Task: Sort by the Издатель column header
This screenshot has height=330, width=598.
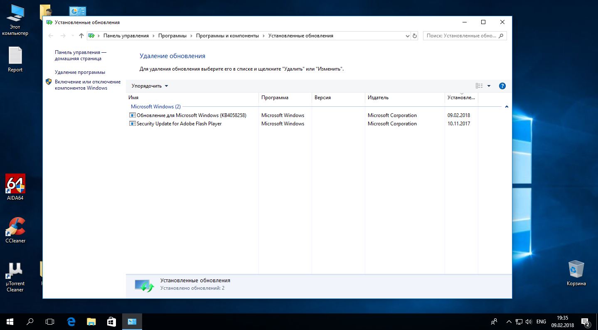Action: point(405,98)
